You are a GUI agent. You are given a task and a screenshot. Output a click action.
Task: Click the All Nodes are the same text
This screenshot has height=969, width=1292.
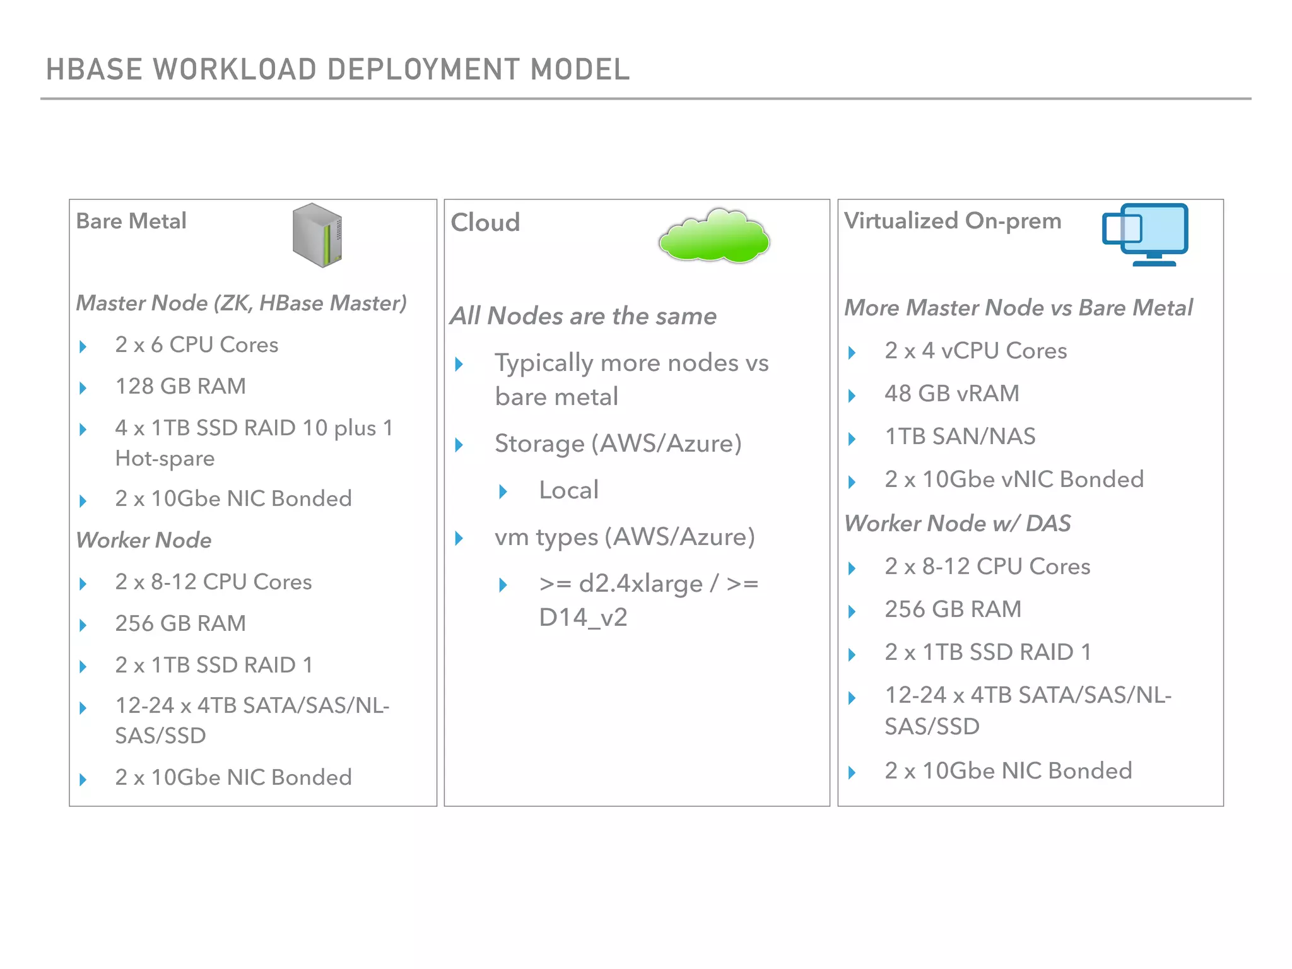coord(583,316)
